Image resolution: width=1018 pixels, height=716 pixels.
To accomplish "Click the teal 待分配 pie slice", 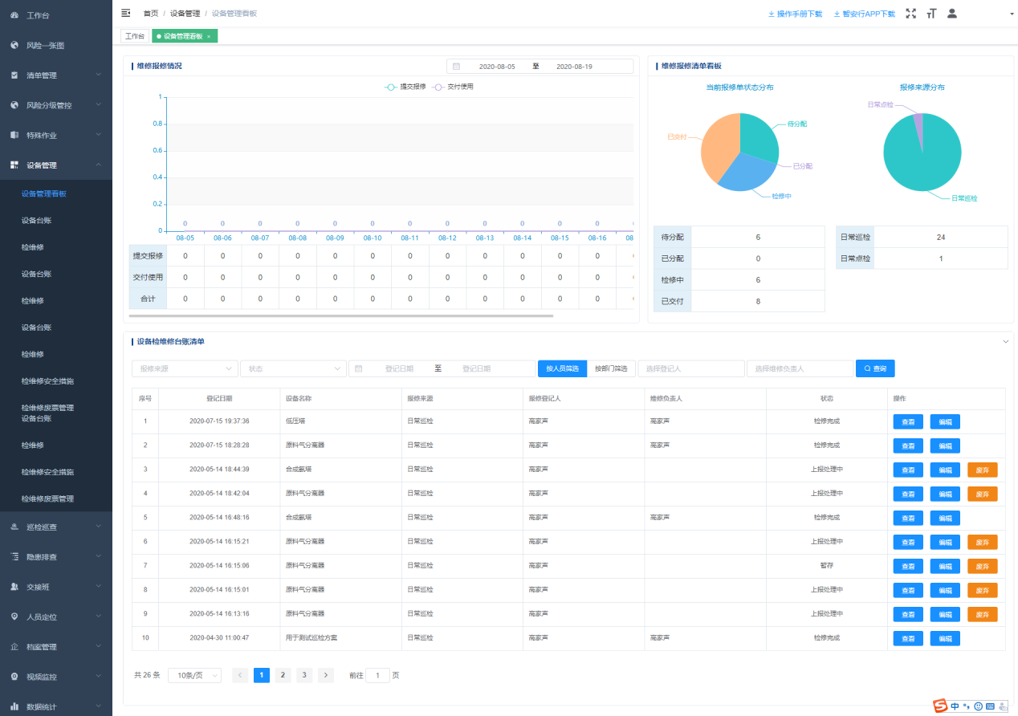I will [x=759, y=136].
